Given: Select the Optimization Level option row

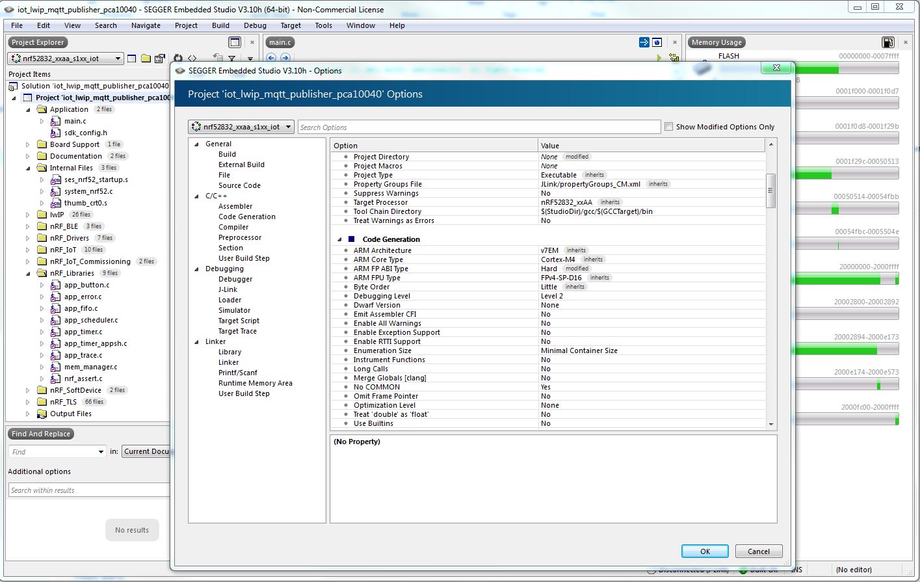Looking at the screenshot, I should click(548, 405).
